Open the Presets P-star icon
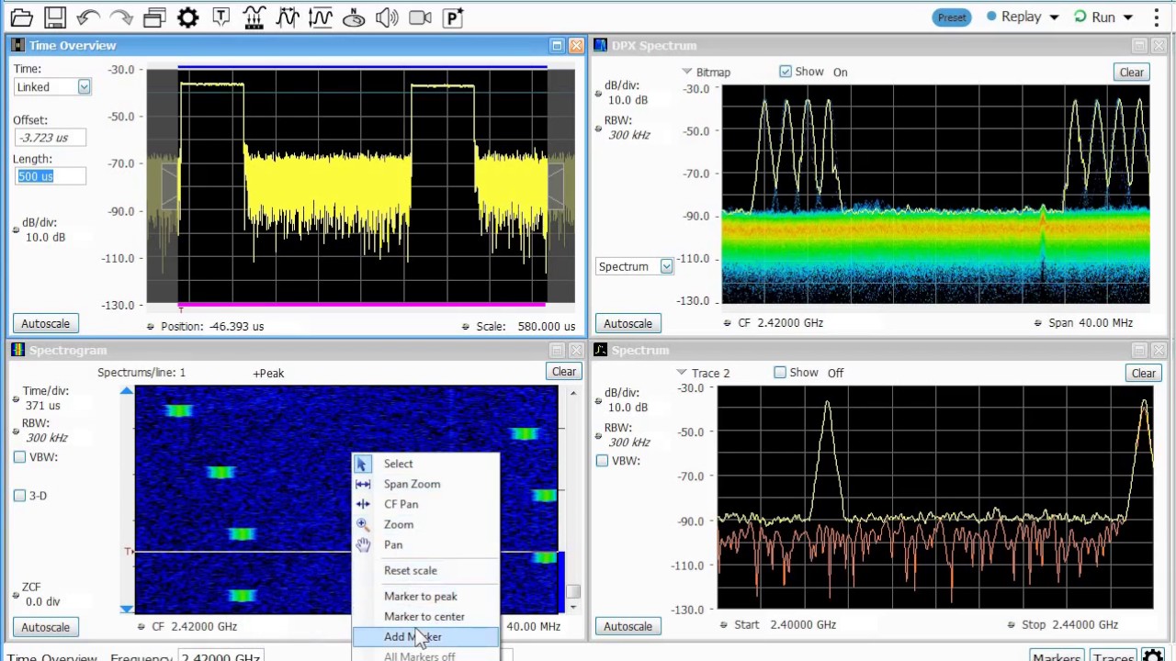The width and height of the screenshot is (1176, 661). [x=453, y=17]
